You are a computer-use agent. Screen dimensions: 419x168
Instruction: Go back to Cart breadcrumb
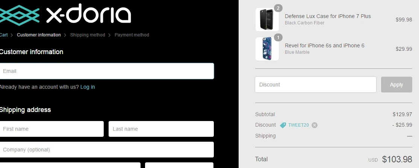click(4, 35)
